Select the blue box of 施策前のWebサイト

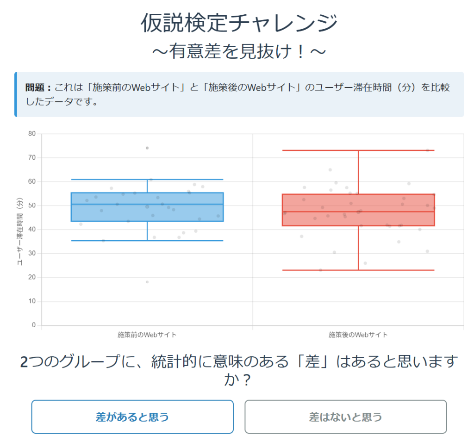(147, 207)
